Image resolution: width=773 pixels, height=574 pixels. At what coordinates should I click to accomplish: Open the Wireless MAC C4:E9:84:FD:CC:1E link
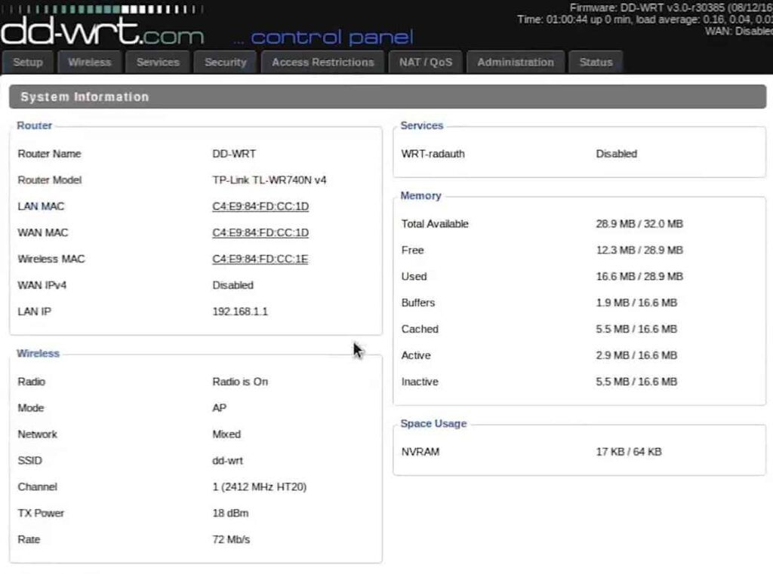[x=260, y=259]
